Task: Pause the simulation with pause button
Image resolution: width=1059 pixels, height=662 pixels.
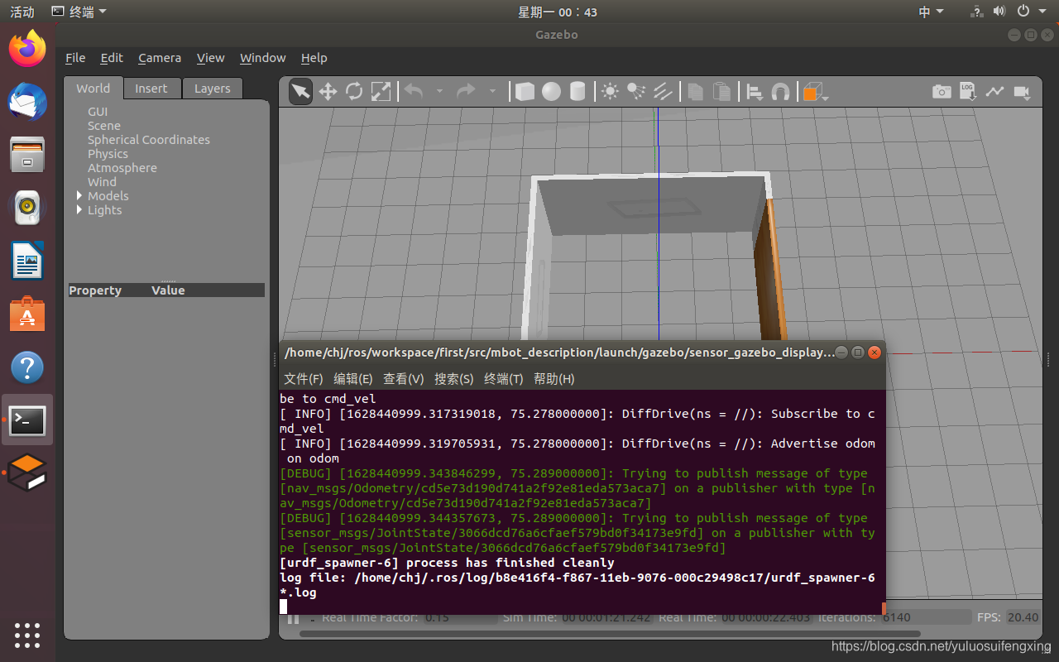Action: [x=293, y=617]
